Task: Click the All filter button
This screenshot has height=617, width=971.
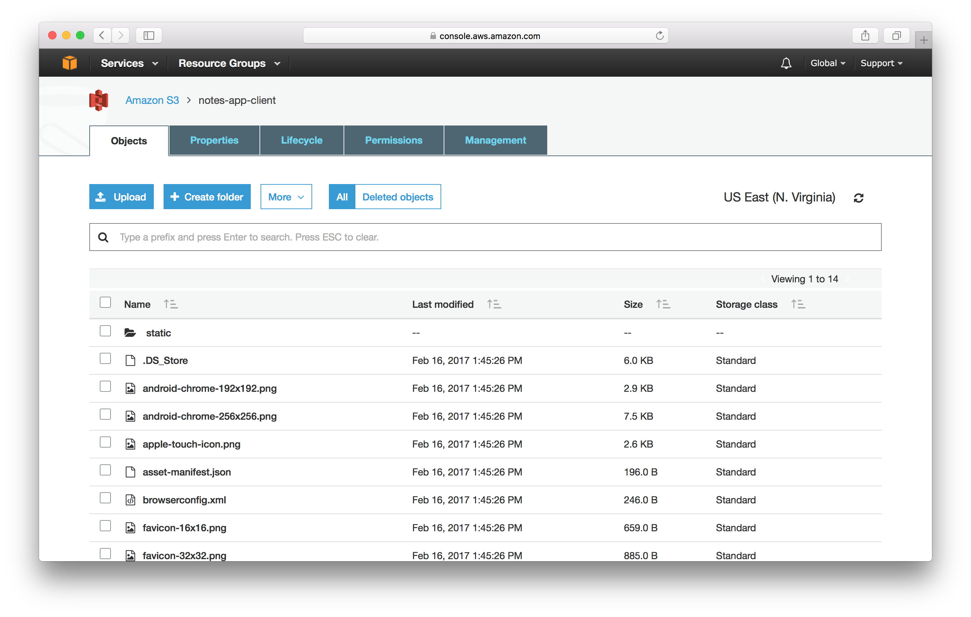Action: (x=340, y=197)
